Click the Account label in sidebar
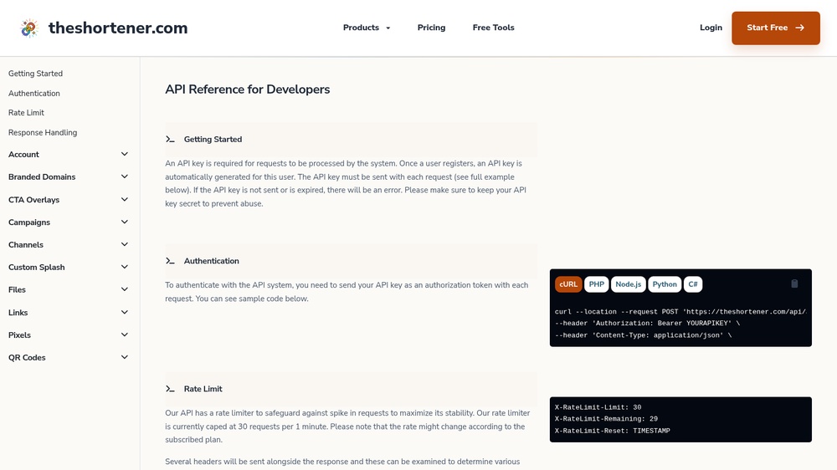Image resolution: width=837 pixels, height=470 pixels. coord(23,154)
